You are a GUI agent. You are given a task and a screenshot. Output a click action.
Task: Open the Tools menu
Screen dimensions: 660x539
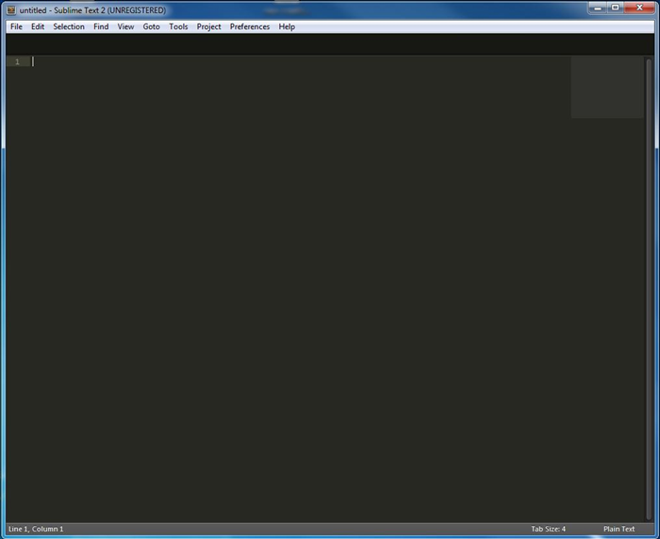[x=178, y=26]
